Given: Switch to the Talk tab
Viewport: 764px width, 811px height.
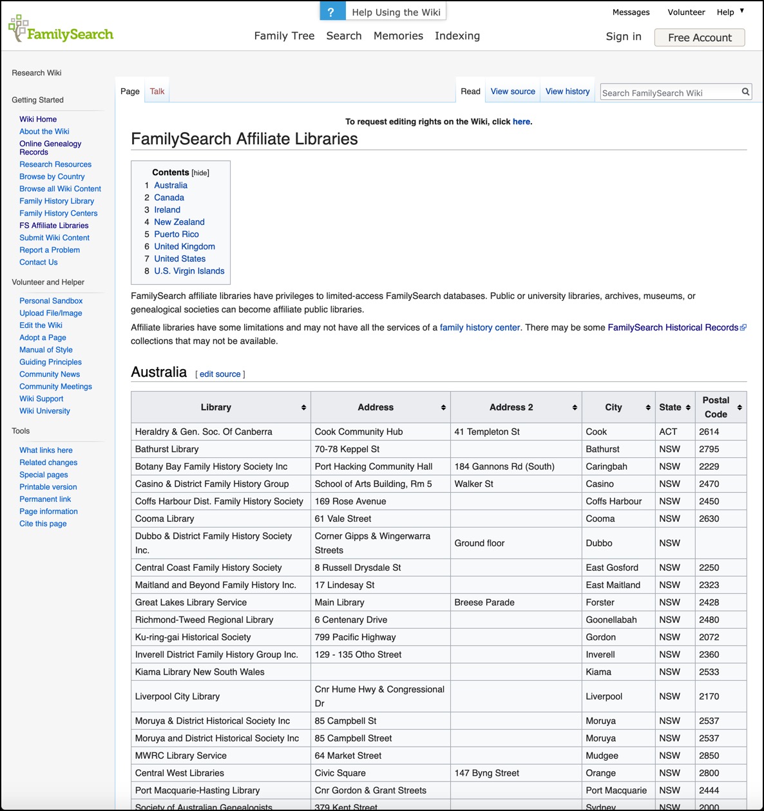Looking at the screenshot, I should pyautogui.click(x=157, y=91).
